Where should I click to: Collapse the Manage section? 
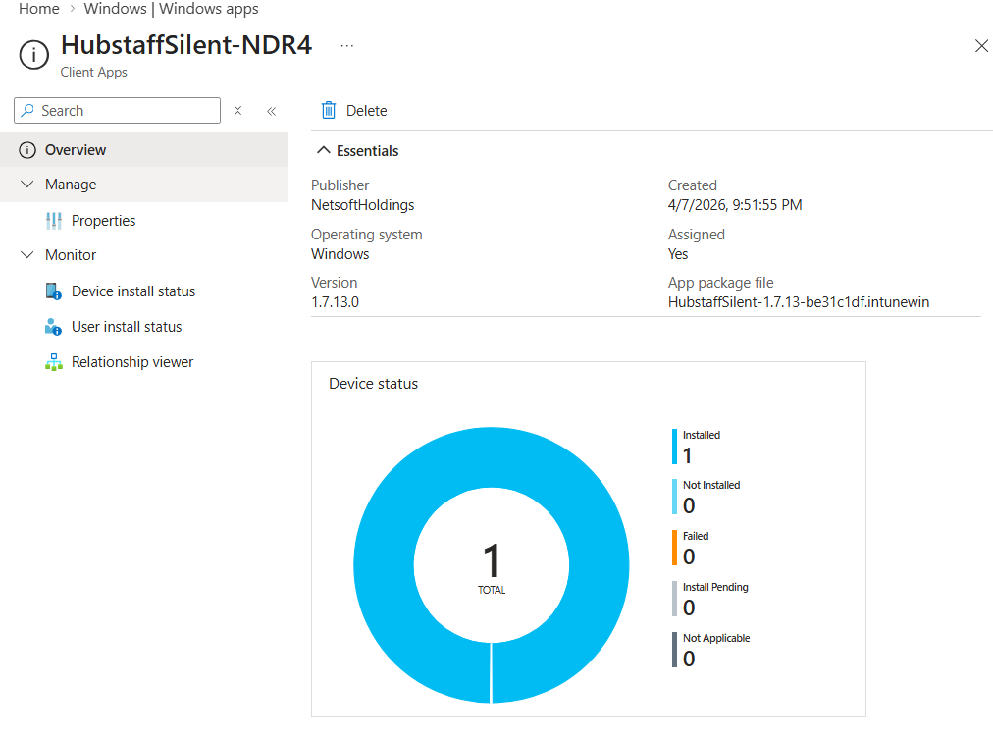click(26, 185)
